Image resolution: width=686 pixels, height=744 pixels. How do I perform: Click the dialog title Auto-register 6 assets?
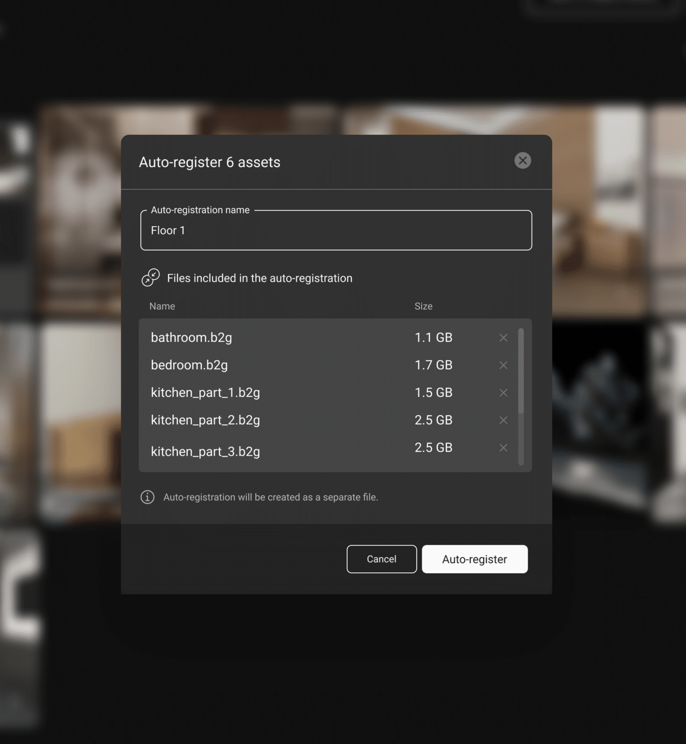click(210, 162)
